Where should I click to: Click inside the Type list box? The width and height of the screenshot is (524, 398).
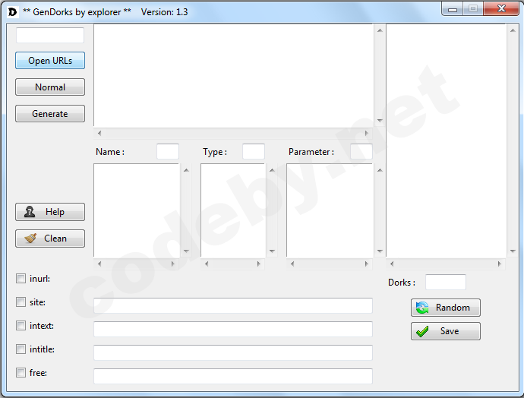233,210
